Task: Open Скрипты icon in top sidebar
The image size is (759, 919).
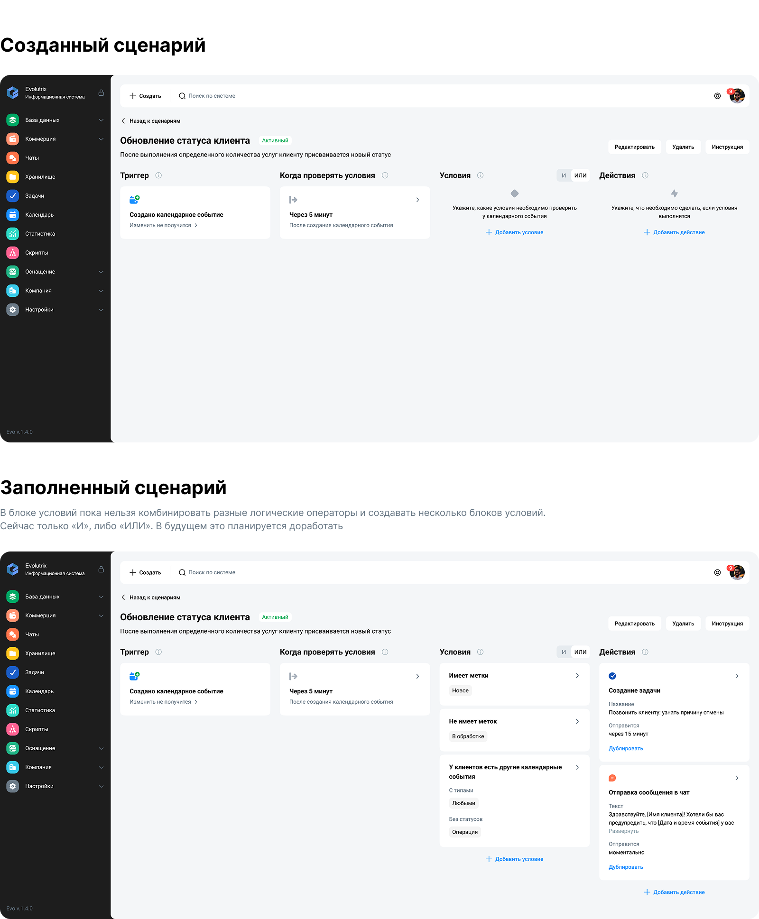Action: point(13,253)
